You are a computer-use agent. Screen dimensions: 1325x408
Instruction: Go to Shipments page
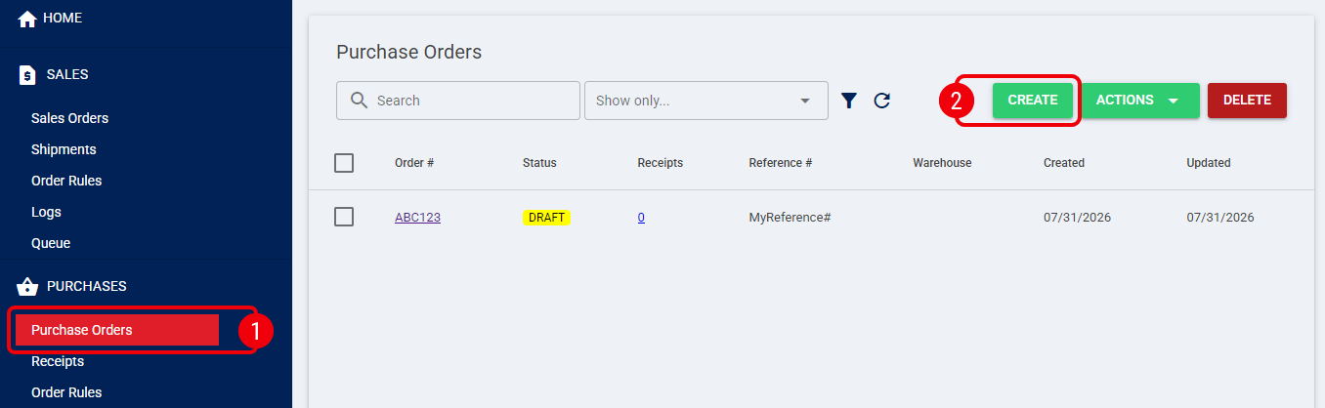point(64,149)
